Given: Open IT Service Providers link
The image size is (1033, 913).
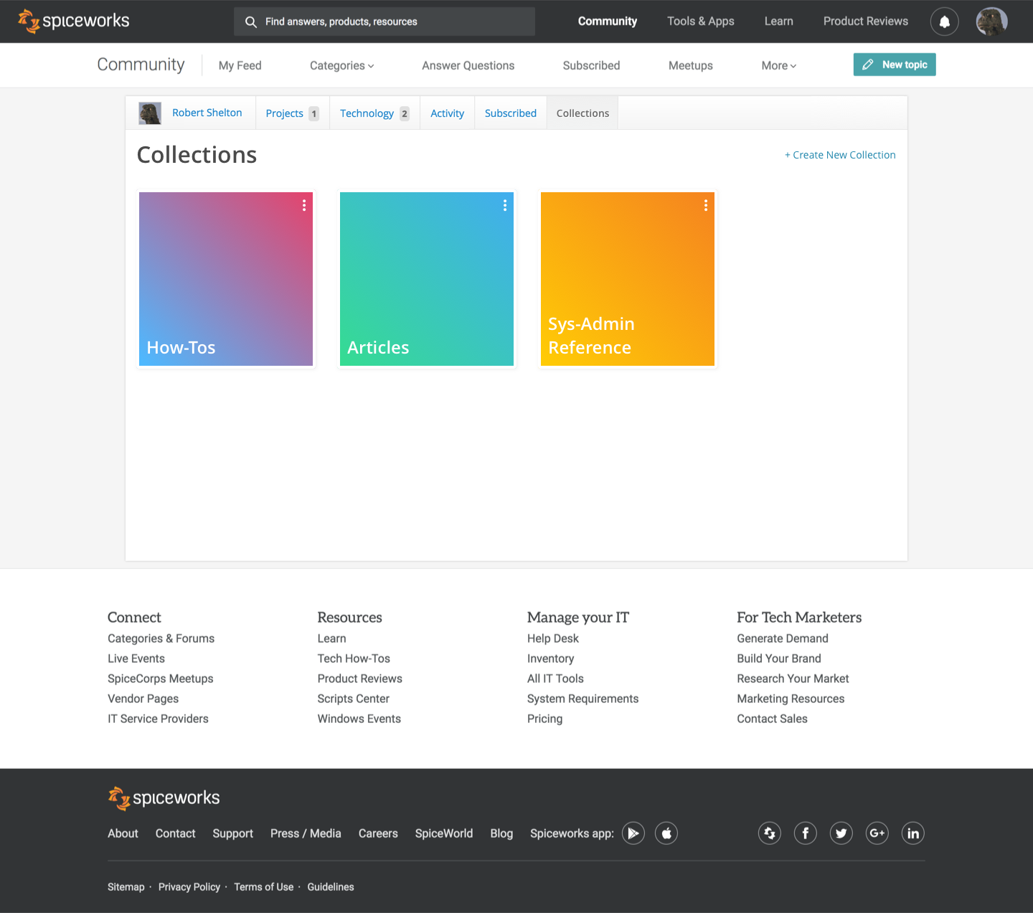Looking at the screenshot, I should 159,719.
